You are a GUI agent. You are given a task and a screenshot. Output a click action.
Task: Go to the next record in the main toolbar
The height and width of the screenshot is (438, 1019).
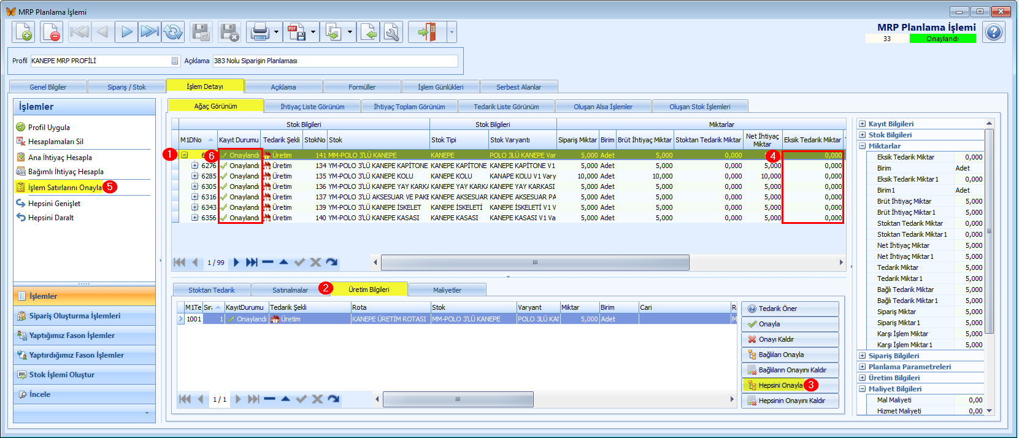126,32
